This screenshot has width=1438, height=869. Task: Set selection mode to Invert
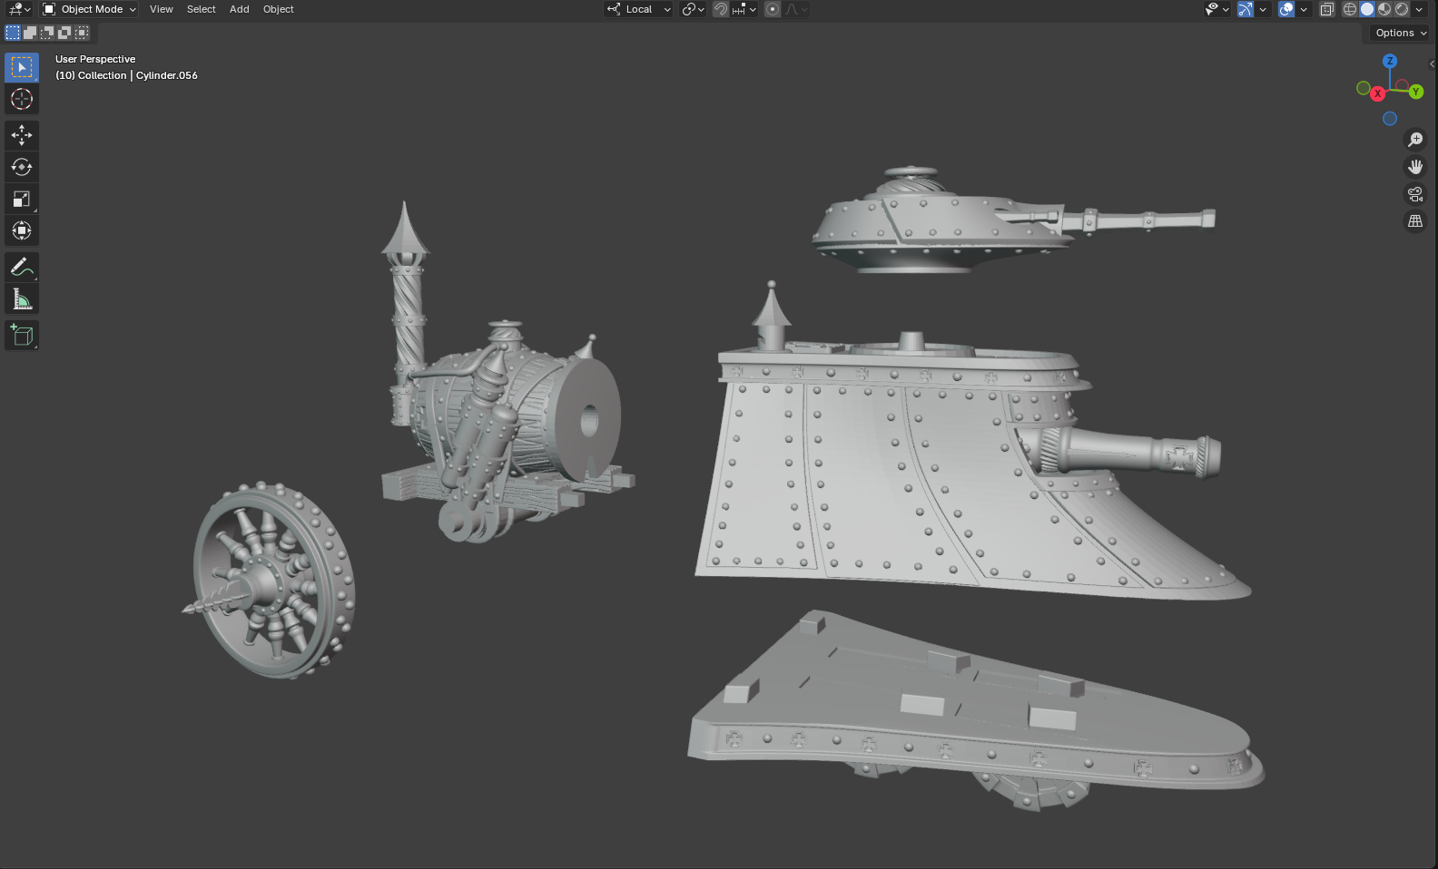tap(64, 33)
